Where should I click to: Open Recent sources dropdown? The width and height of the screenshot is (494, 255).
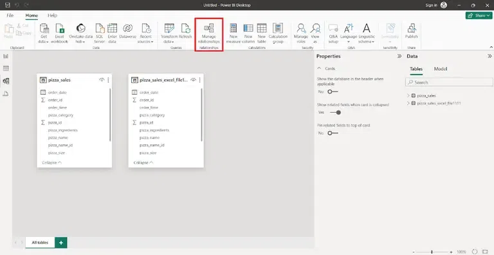145,33
